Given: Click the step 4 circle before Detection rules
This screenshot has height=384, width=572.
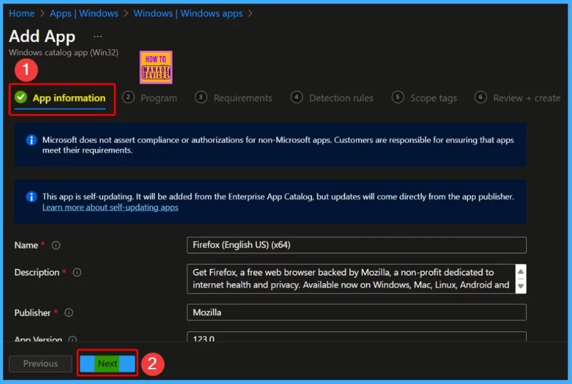Looking at the screenshot, I should click(297, 97).
